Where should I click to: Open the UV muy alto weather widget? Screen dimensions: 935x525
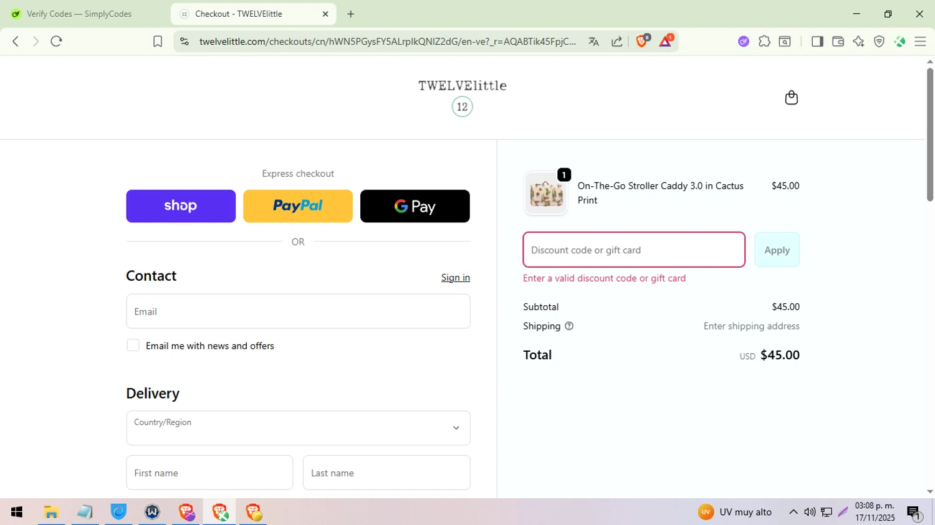(735, 512)
